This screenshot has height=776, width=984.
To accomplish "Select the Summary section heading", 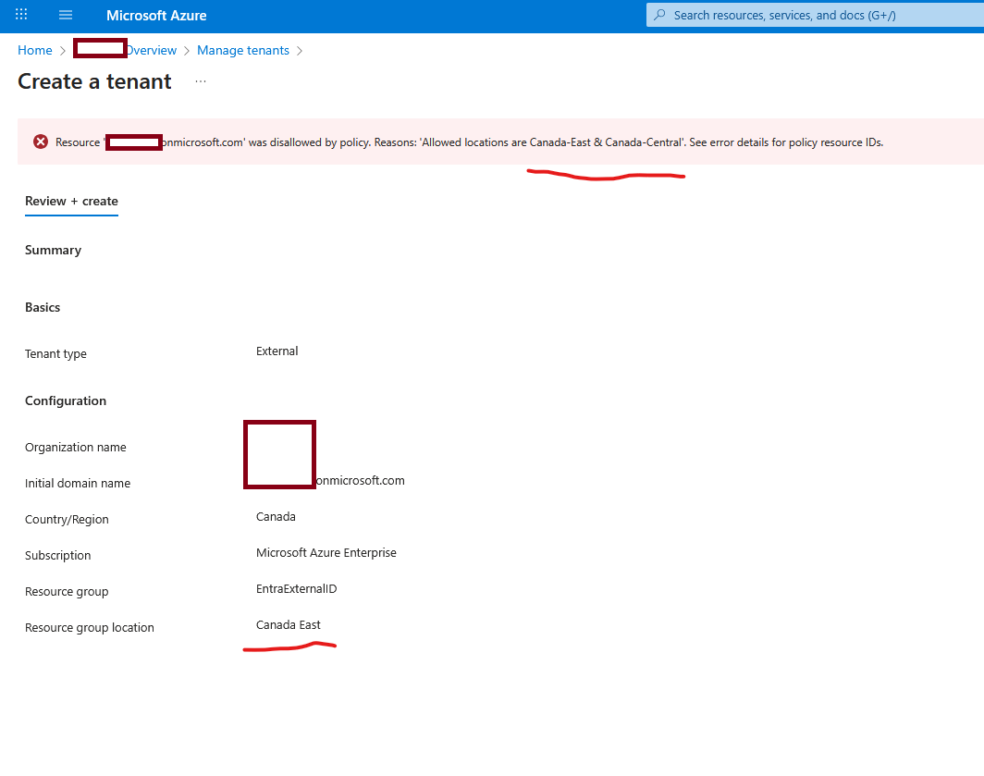I will (53, 250).
